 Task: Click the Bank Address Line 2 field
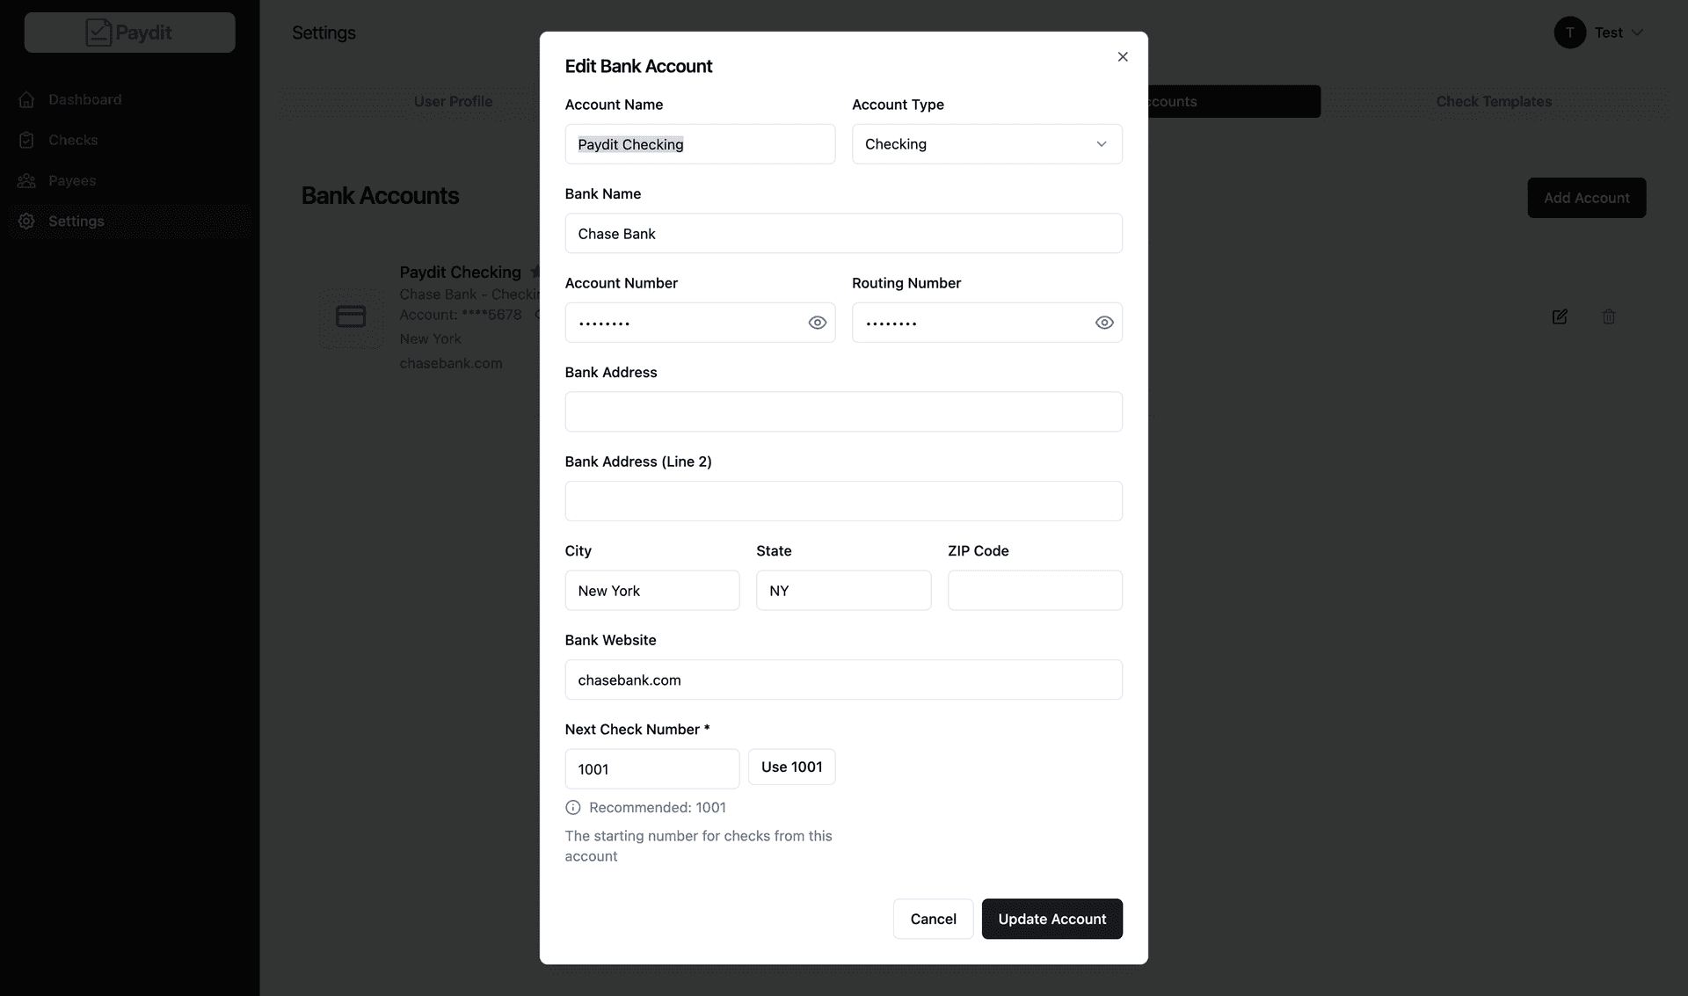coord(843,501)
